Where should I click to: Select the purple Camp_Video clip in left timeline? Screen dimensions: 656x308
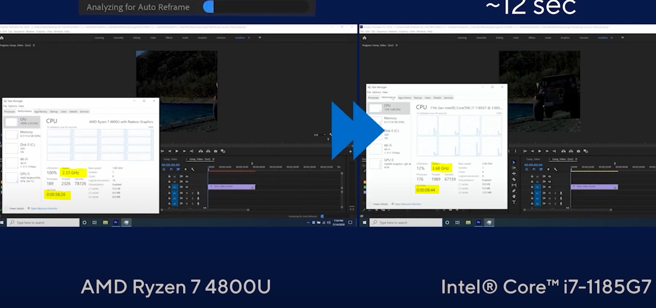pos(231,187)
